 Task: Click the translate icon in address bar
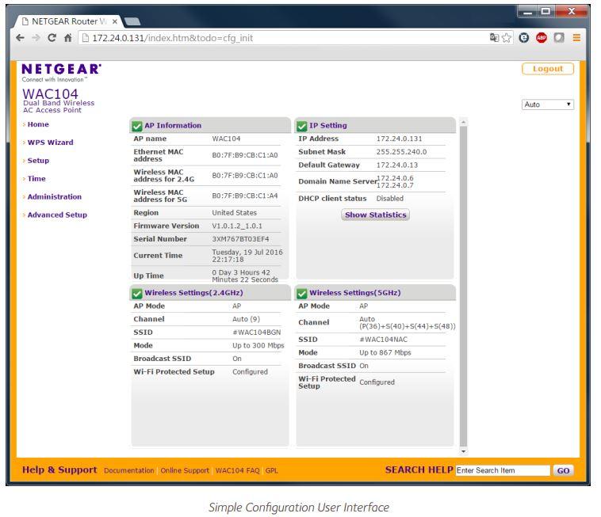(495, 37)
